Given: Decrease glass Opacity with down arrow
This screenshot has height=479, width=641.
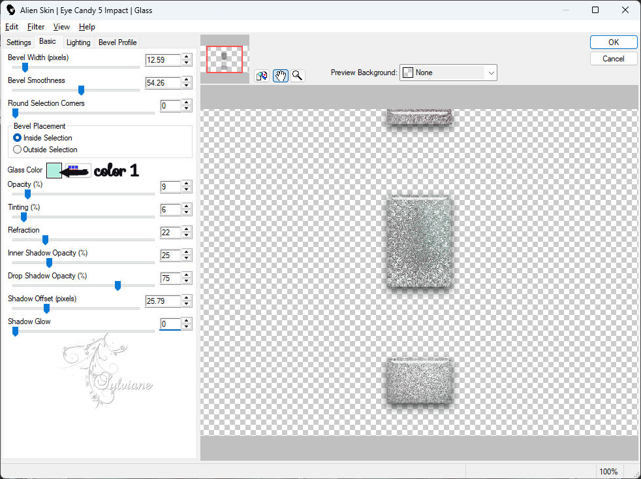Looking at the screenshot, I should [187, 190].
